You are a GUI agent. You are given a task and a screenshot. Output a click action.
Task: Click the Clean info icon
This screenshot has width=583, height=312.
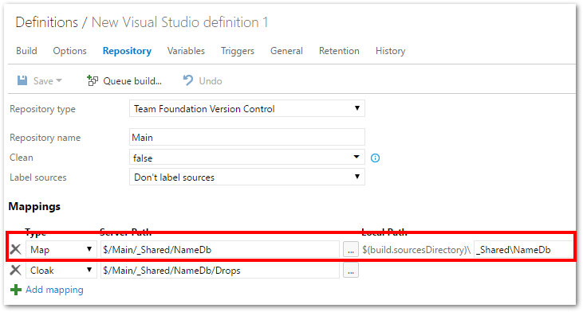point(375,158)
